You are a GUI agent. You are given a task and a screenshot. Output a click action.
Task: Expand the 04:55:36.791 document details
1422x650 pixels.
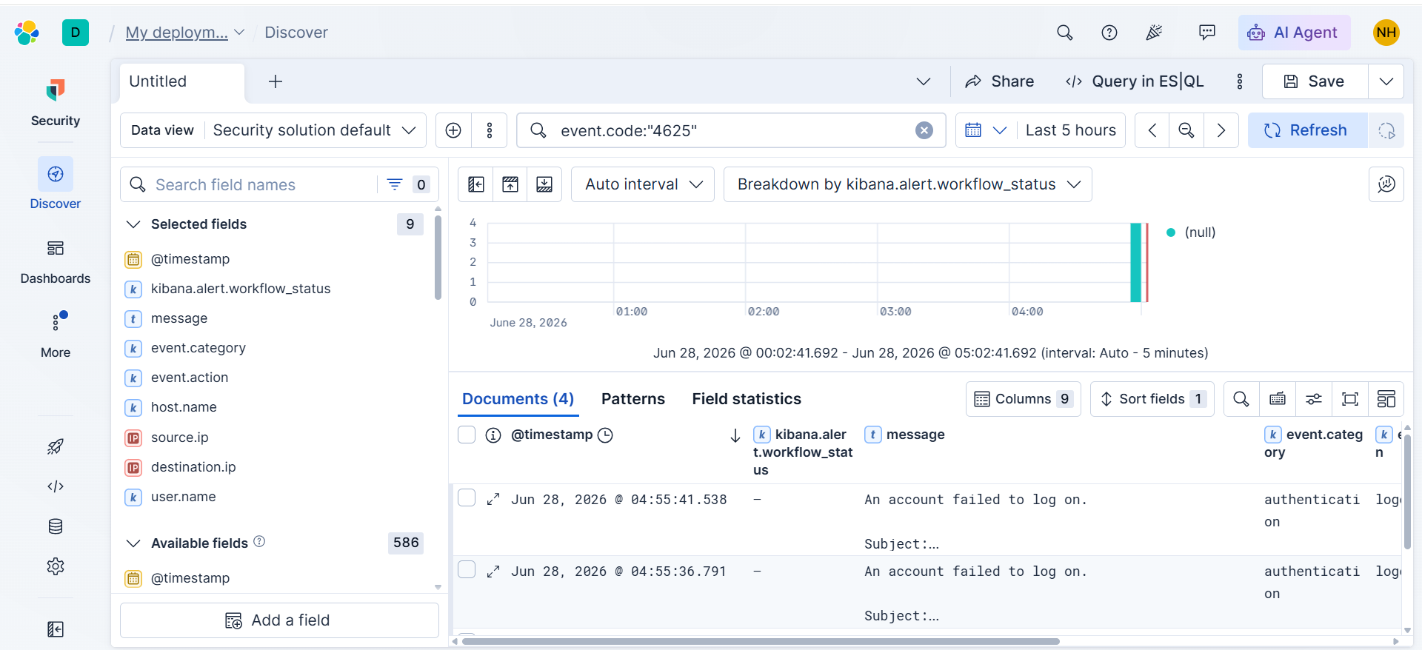click(x=493, y=572)
